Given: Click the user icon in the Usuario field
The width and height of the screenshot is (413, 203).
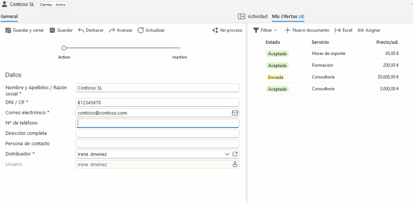Looking at the screenshot, I should 235,164.
